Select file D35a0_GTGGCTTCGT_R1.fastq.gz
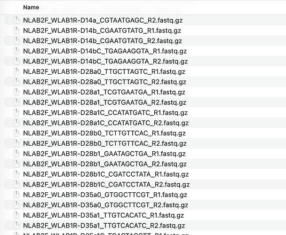 coord(105,195)
